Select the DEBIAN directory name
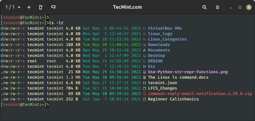This screenshot has width=255, height=121. pos(155,61)
